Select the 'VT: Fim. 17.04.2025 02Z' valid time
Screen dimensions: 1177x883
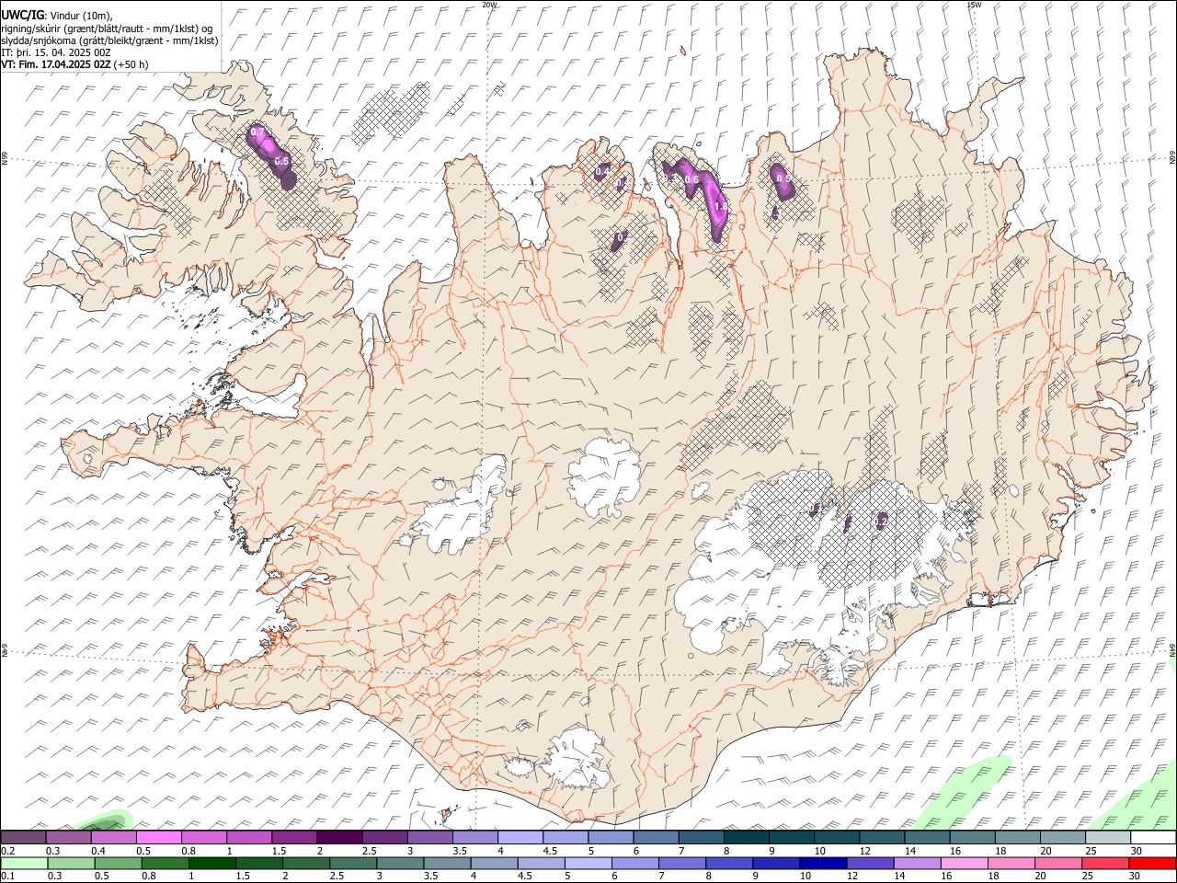pyautogui.click(x=56, y=64)
